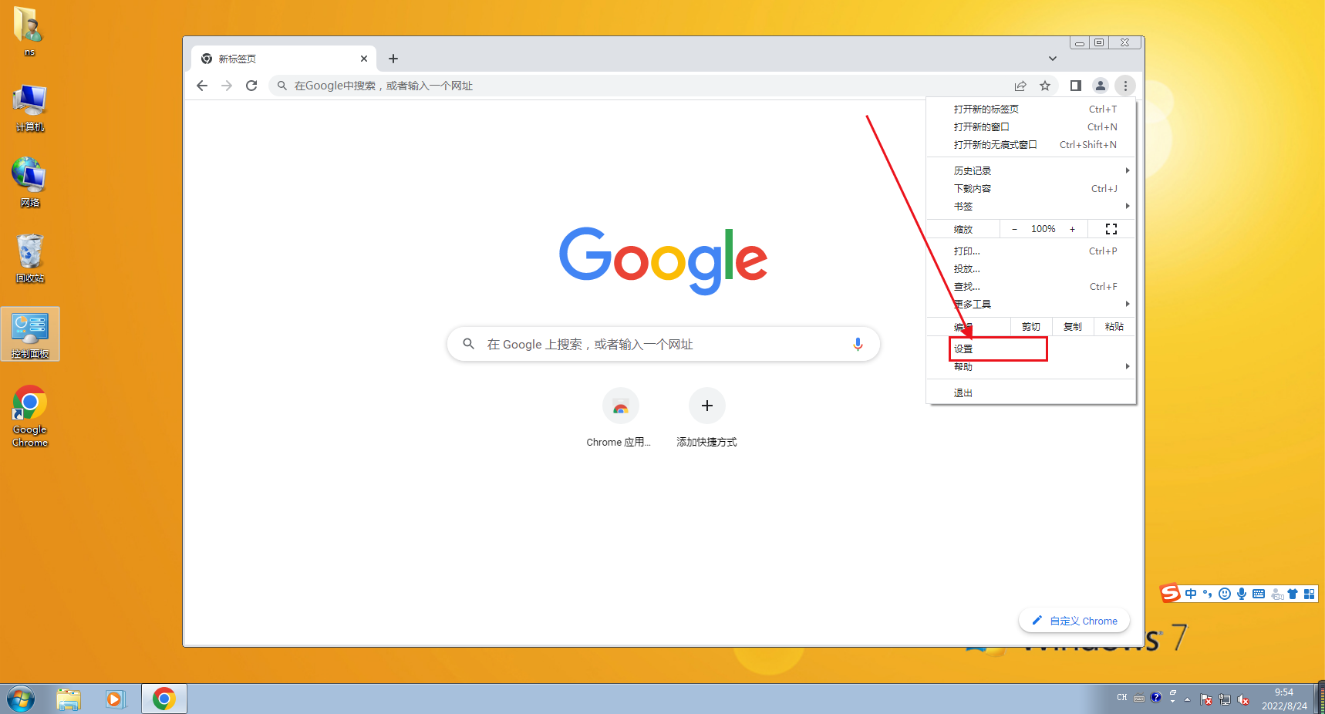
Task: Open the Windows Start button
Action: pyautogui.click(x=21, y=699)
